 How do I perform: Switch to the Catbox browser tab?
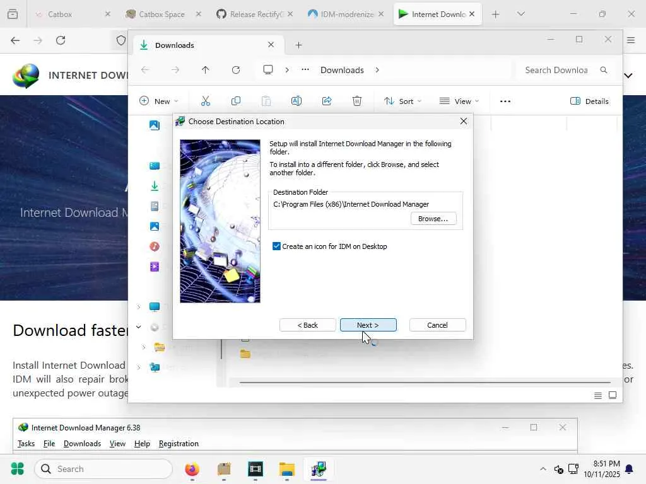click(73, 14)
